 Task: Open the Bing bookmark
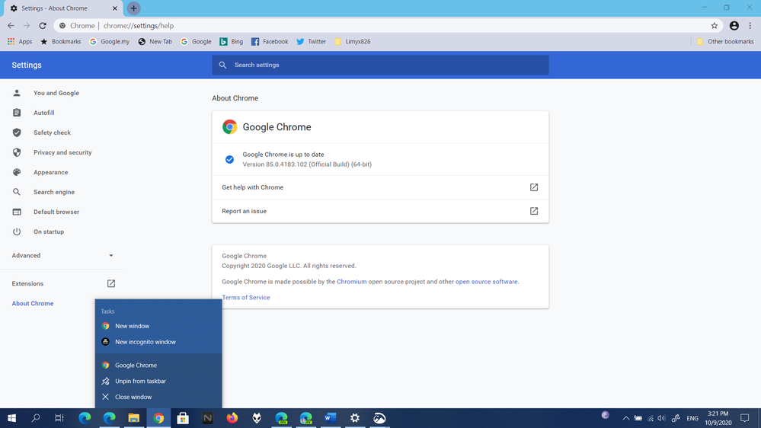point(232,42)
